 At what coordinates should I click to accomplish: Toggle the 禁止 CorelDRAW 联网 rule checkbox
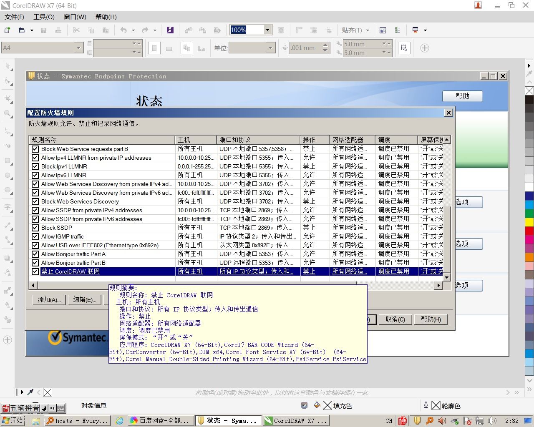click(x=35, y=271)
